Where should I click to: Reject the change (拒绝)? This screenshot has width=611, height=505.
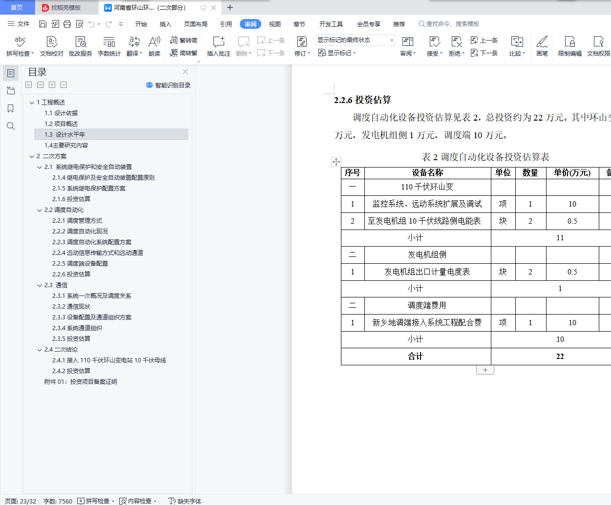(456, 46)
